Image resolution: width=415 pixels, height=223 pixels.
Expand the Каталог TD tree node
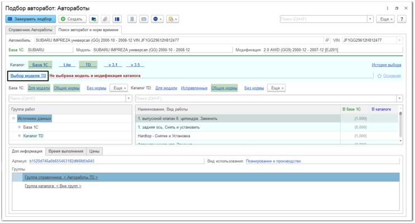[20, 136]
